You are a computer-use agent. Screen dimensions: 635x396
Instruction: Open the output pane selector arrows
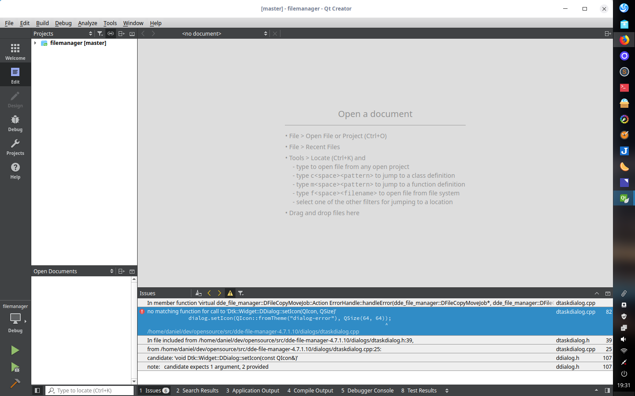447,390
